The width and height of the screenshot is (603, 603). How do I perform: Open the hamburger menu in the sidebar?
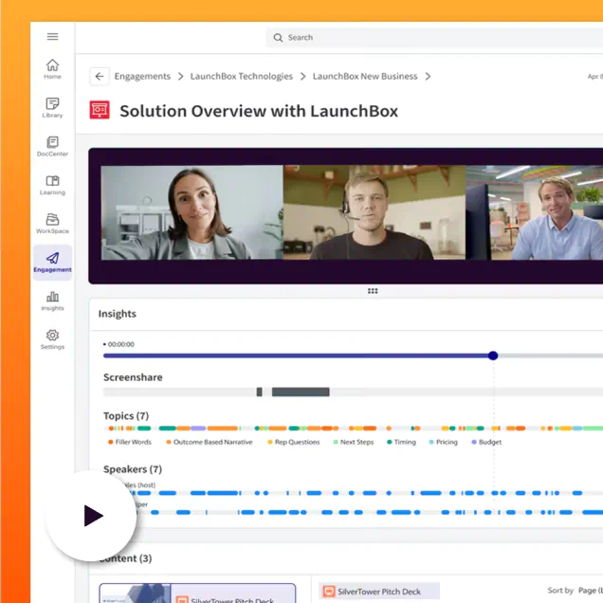pos(52,37)
